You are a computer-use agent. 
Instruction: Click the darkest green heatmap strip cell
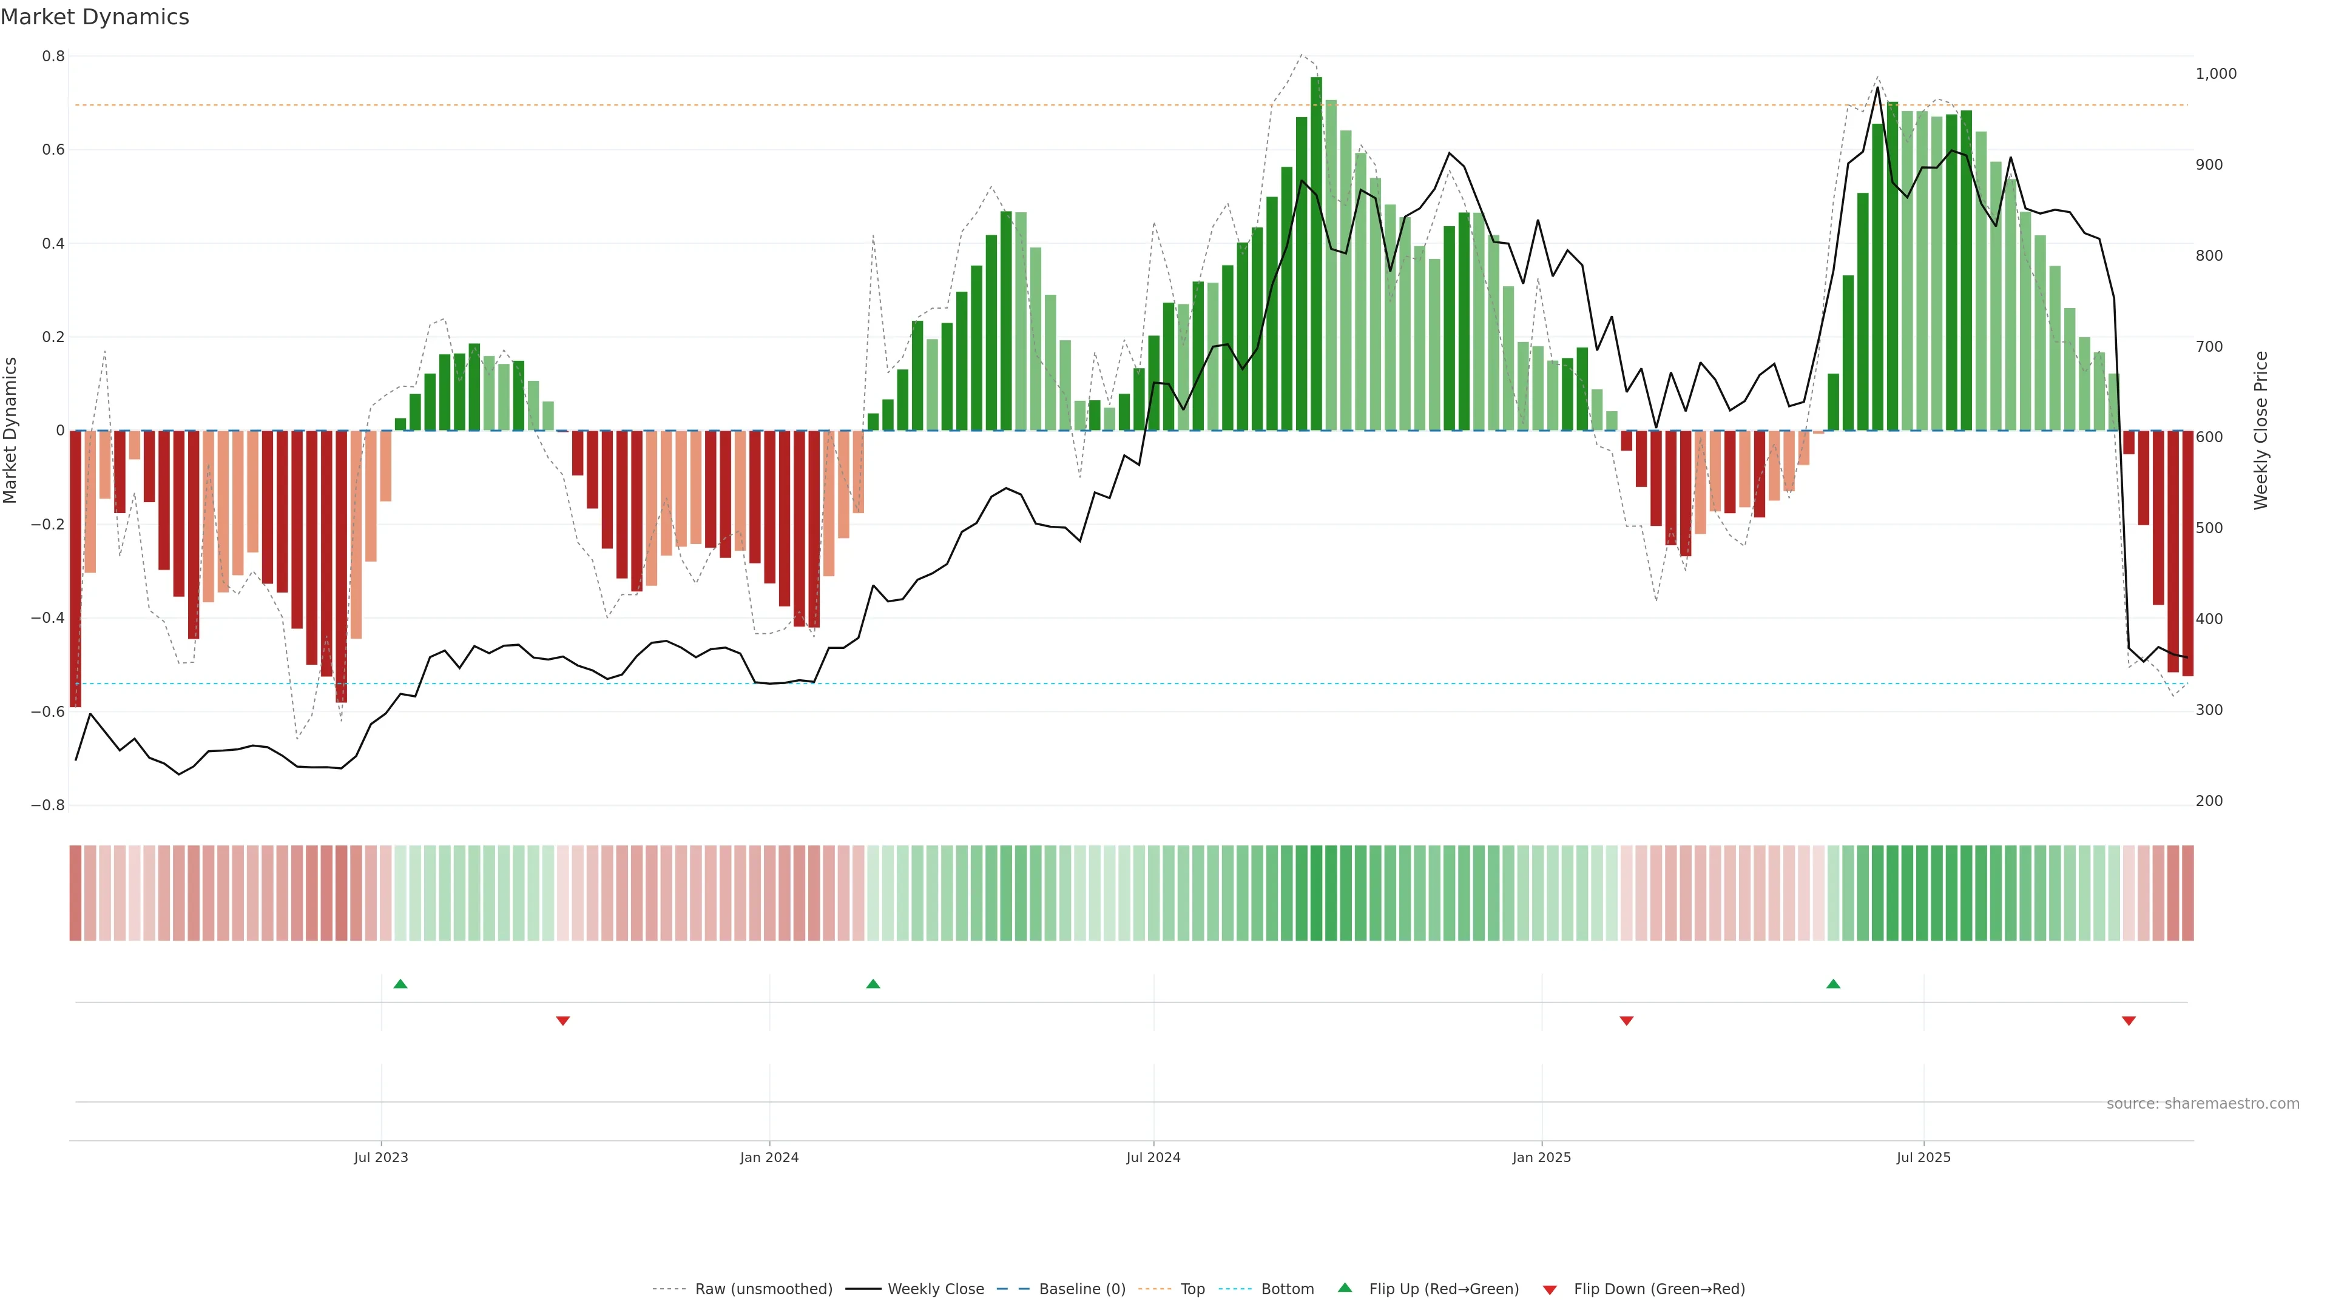pos(1316,893)
